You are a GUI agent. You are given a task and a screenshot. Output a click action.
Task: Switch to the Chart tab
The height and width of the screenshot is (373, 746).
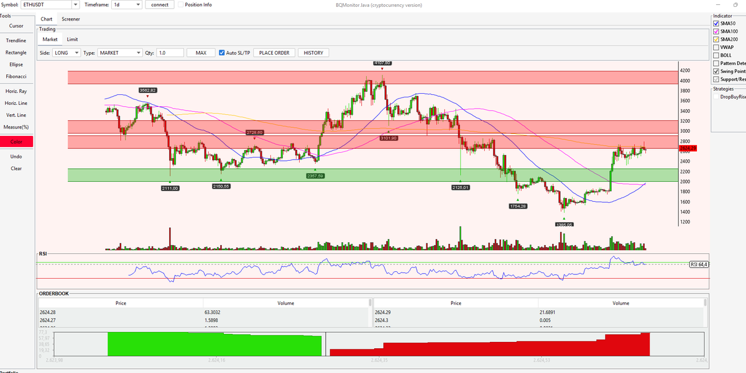[x=46, y=19]
